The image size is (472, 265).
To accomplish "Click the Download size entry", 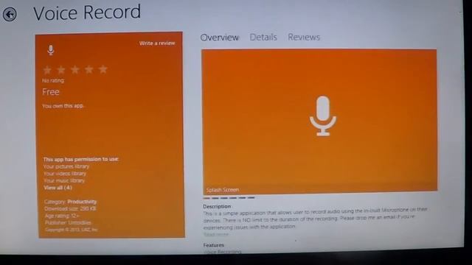I will click(70, 208).
